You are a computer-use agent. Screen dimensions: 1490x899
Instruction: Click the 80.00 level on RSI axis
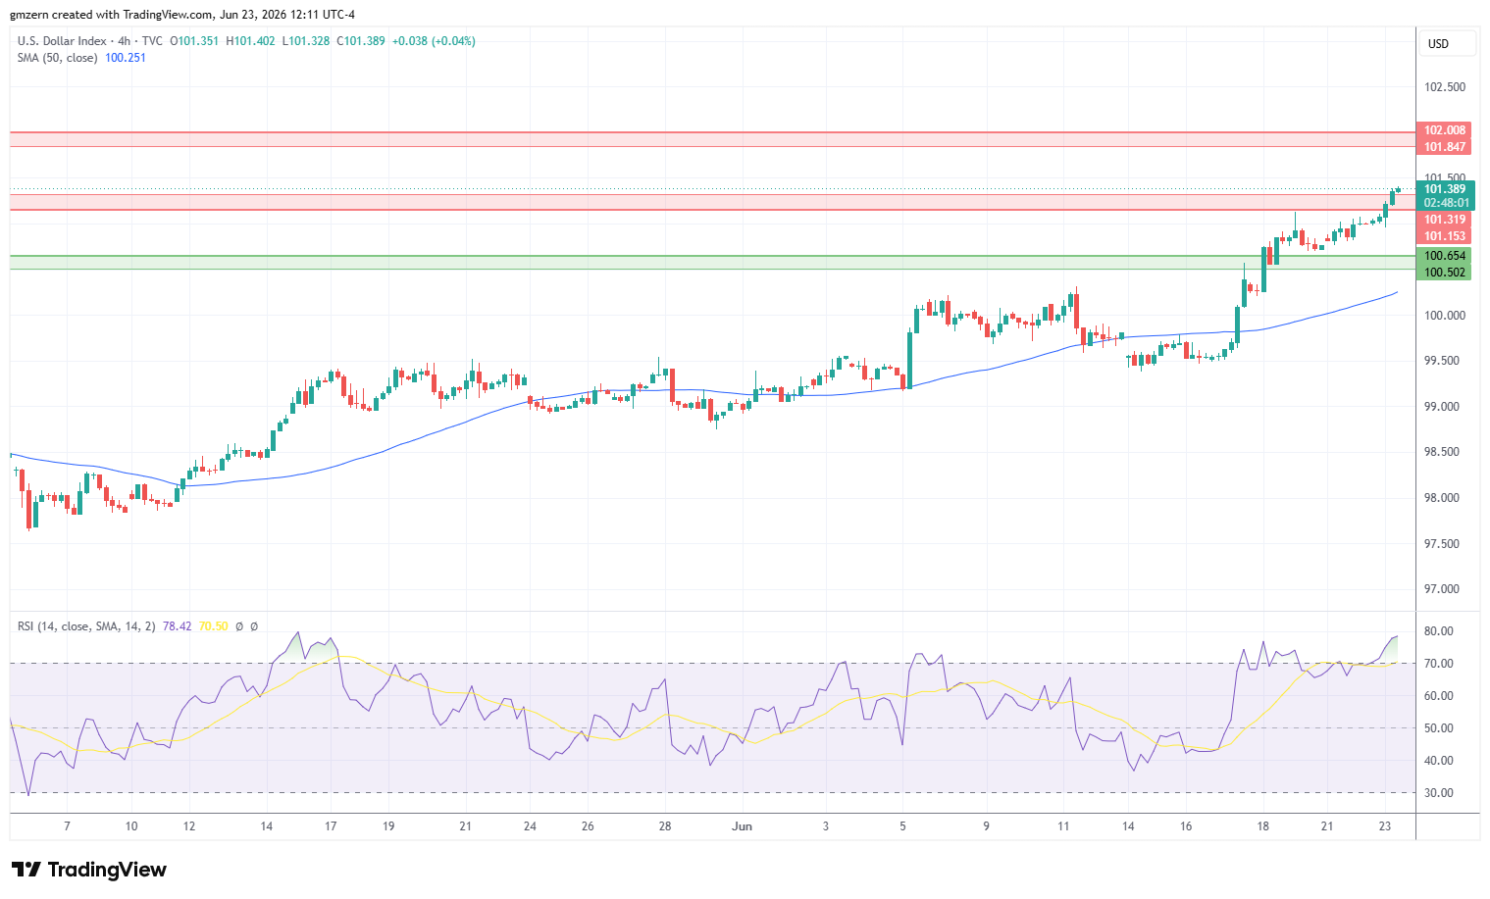[1439, 631]
